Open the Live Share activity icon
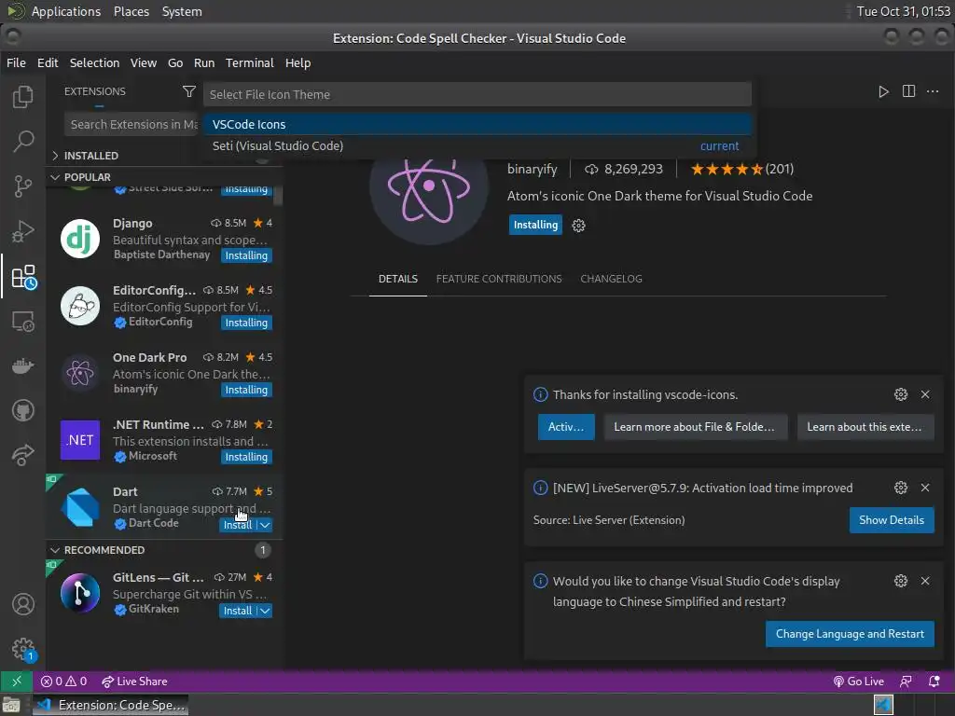 coord(23,455)
